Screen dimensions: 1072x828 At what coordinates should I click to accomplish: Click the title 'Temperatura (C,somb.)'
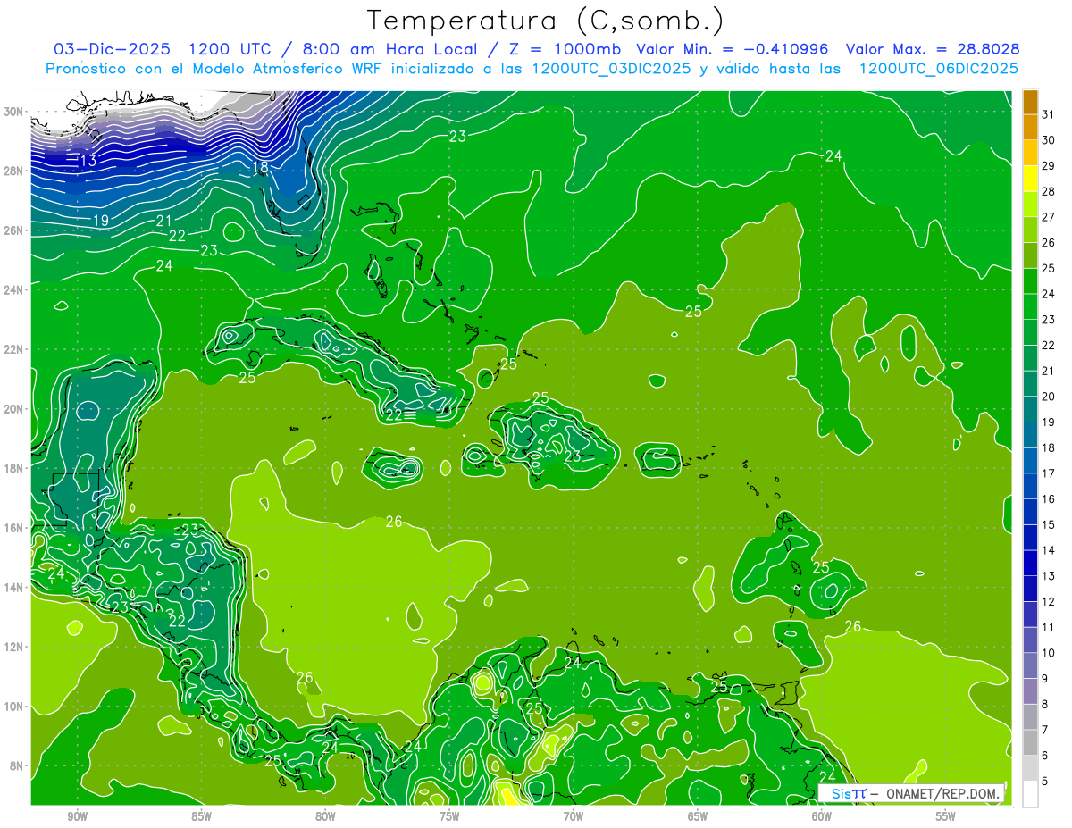545,21
